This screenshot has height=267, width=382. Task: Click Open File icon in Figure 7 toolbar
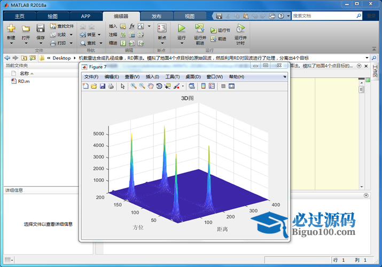coord(94,86)
